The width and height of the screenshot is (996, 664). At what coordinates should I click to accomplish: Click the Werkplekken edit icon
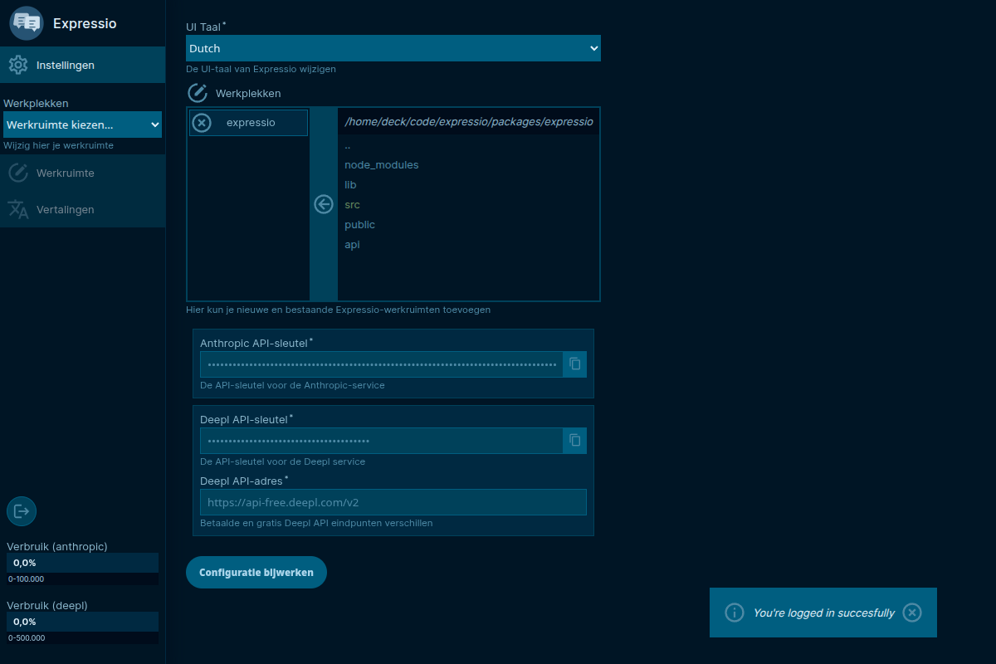tap(198, 93)
